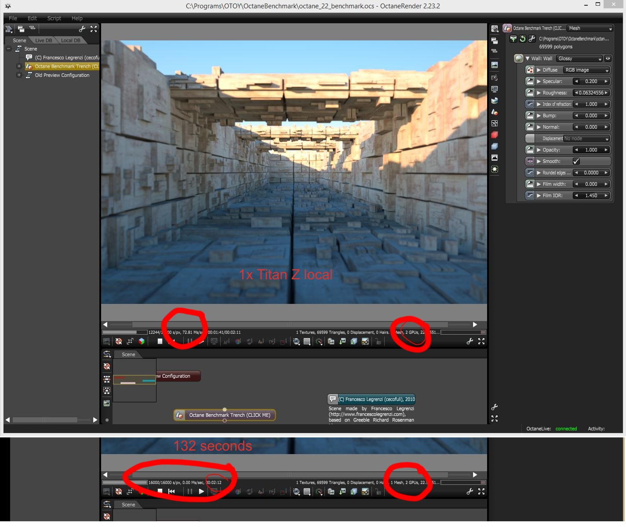Viewport: 626px width, 527px height.
Task: Toggle the checkerboard alpha background in main render toolbar
Action: click(x=365, y=341)
